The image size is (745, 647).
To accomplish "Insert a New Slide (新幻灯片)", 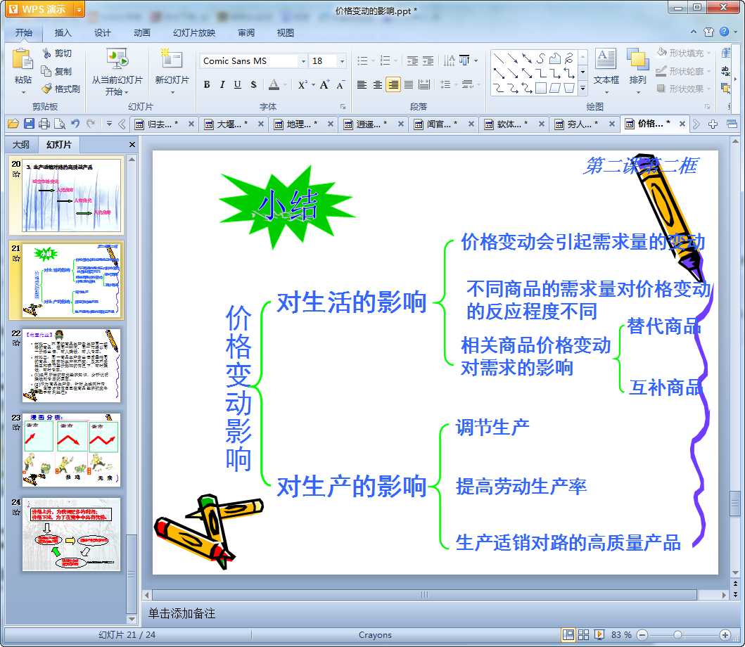I will pos(172,71).
